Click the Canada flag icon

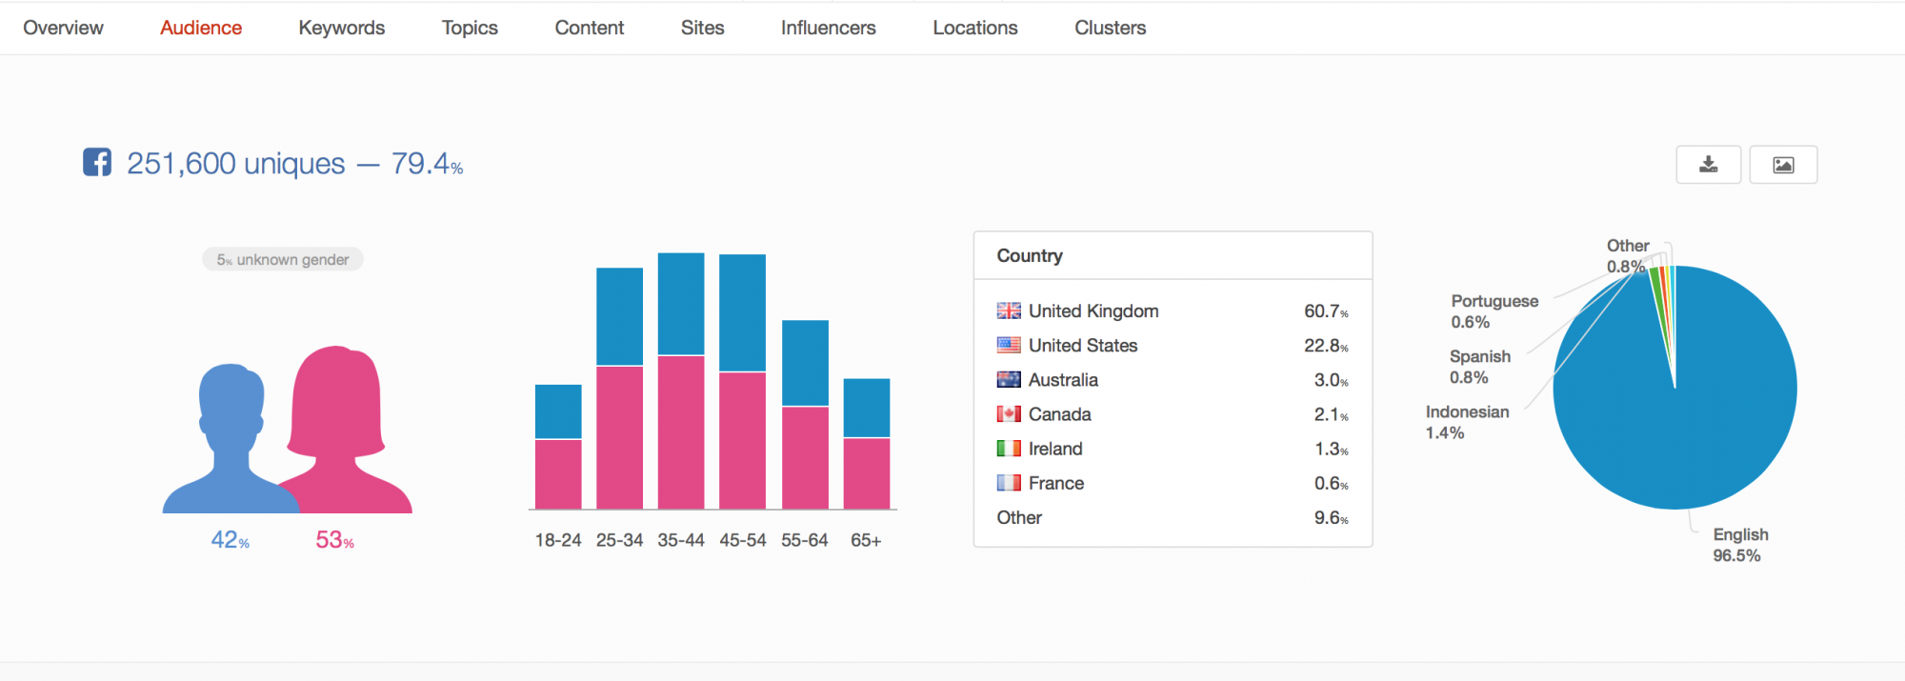[1009, 414]
